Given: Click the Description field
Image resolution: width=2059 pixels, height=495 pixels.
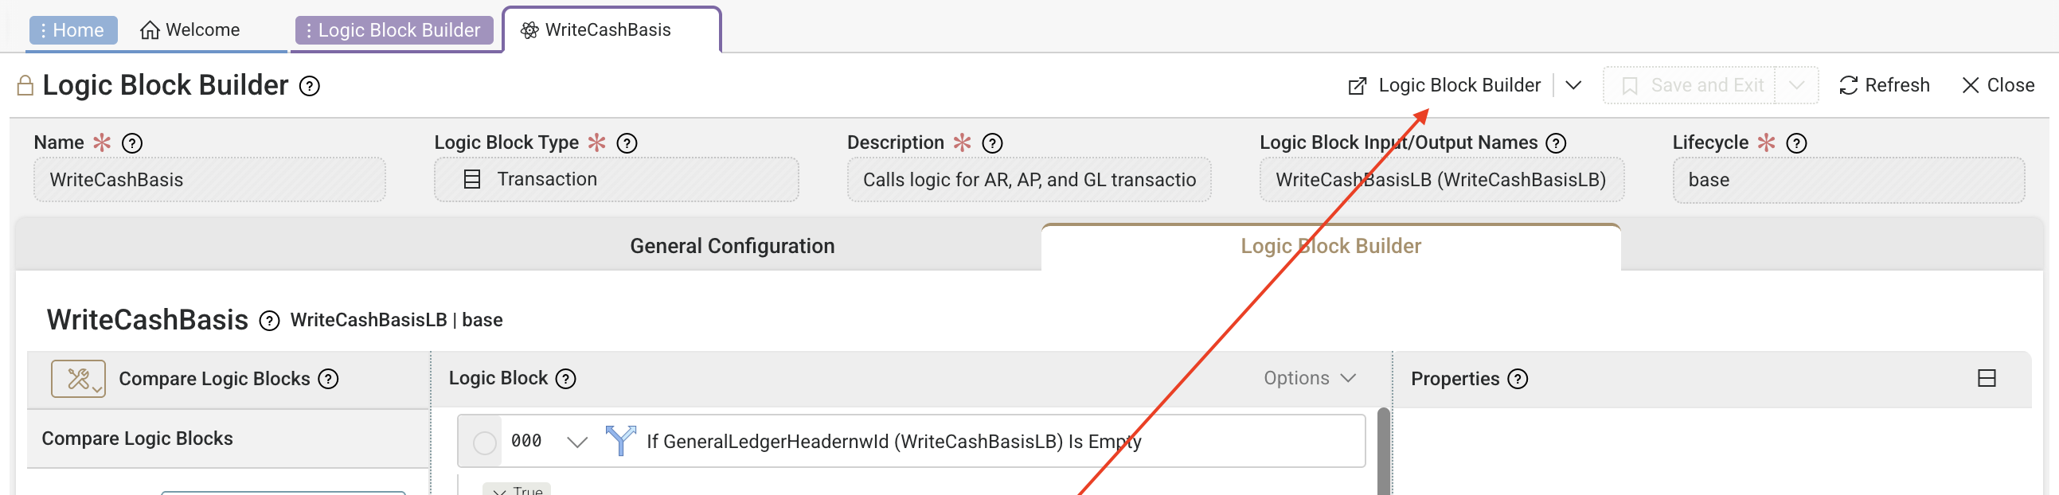Looking at the screenshot, I should [x=1028, y=180].
